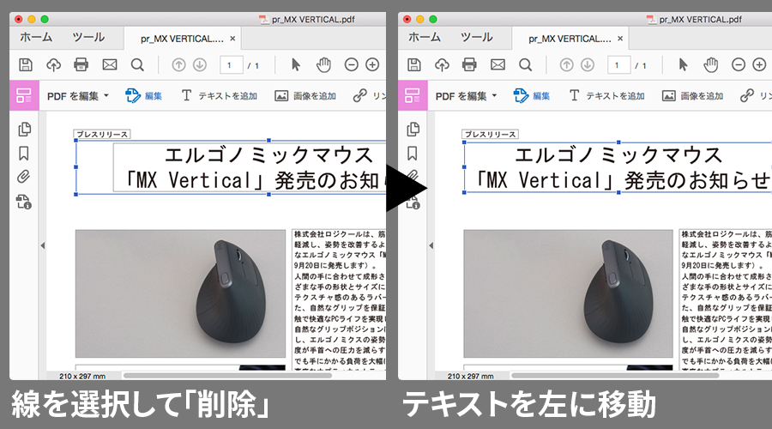Click 210 x 297 mm size in right window
This screenshot has height=429, width=772.
coord(470,376)
